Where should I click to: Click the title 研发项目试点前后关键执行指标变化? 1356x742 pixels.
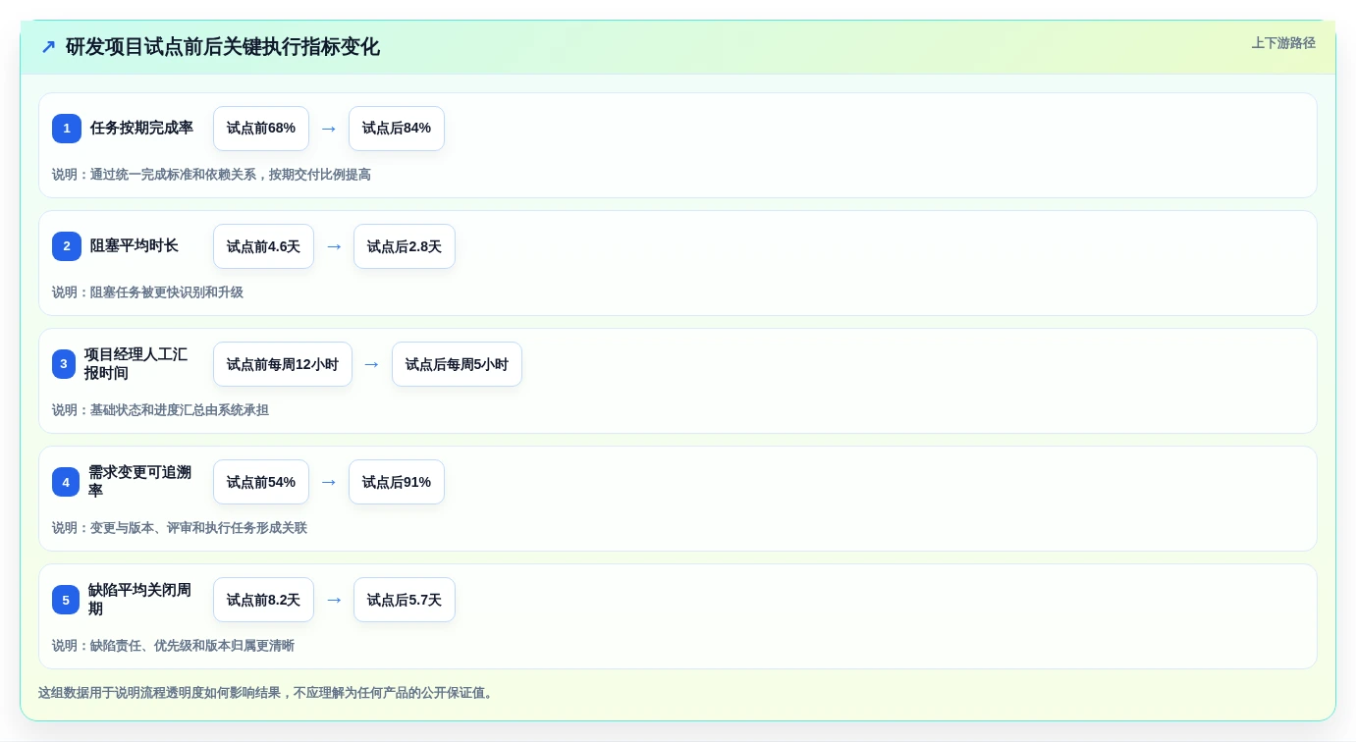[x=223, y=47]
